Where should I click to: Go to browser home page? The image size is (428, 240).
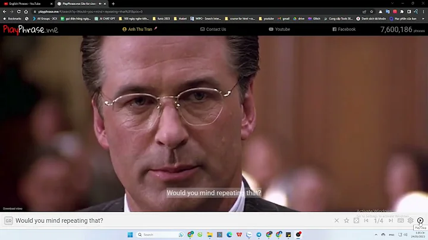click(x=26, y=11)
